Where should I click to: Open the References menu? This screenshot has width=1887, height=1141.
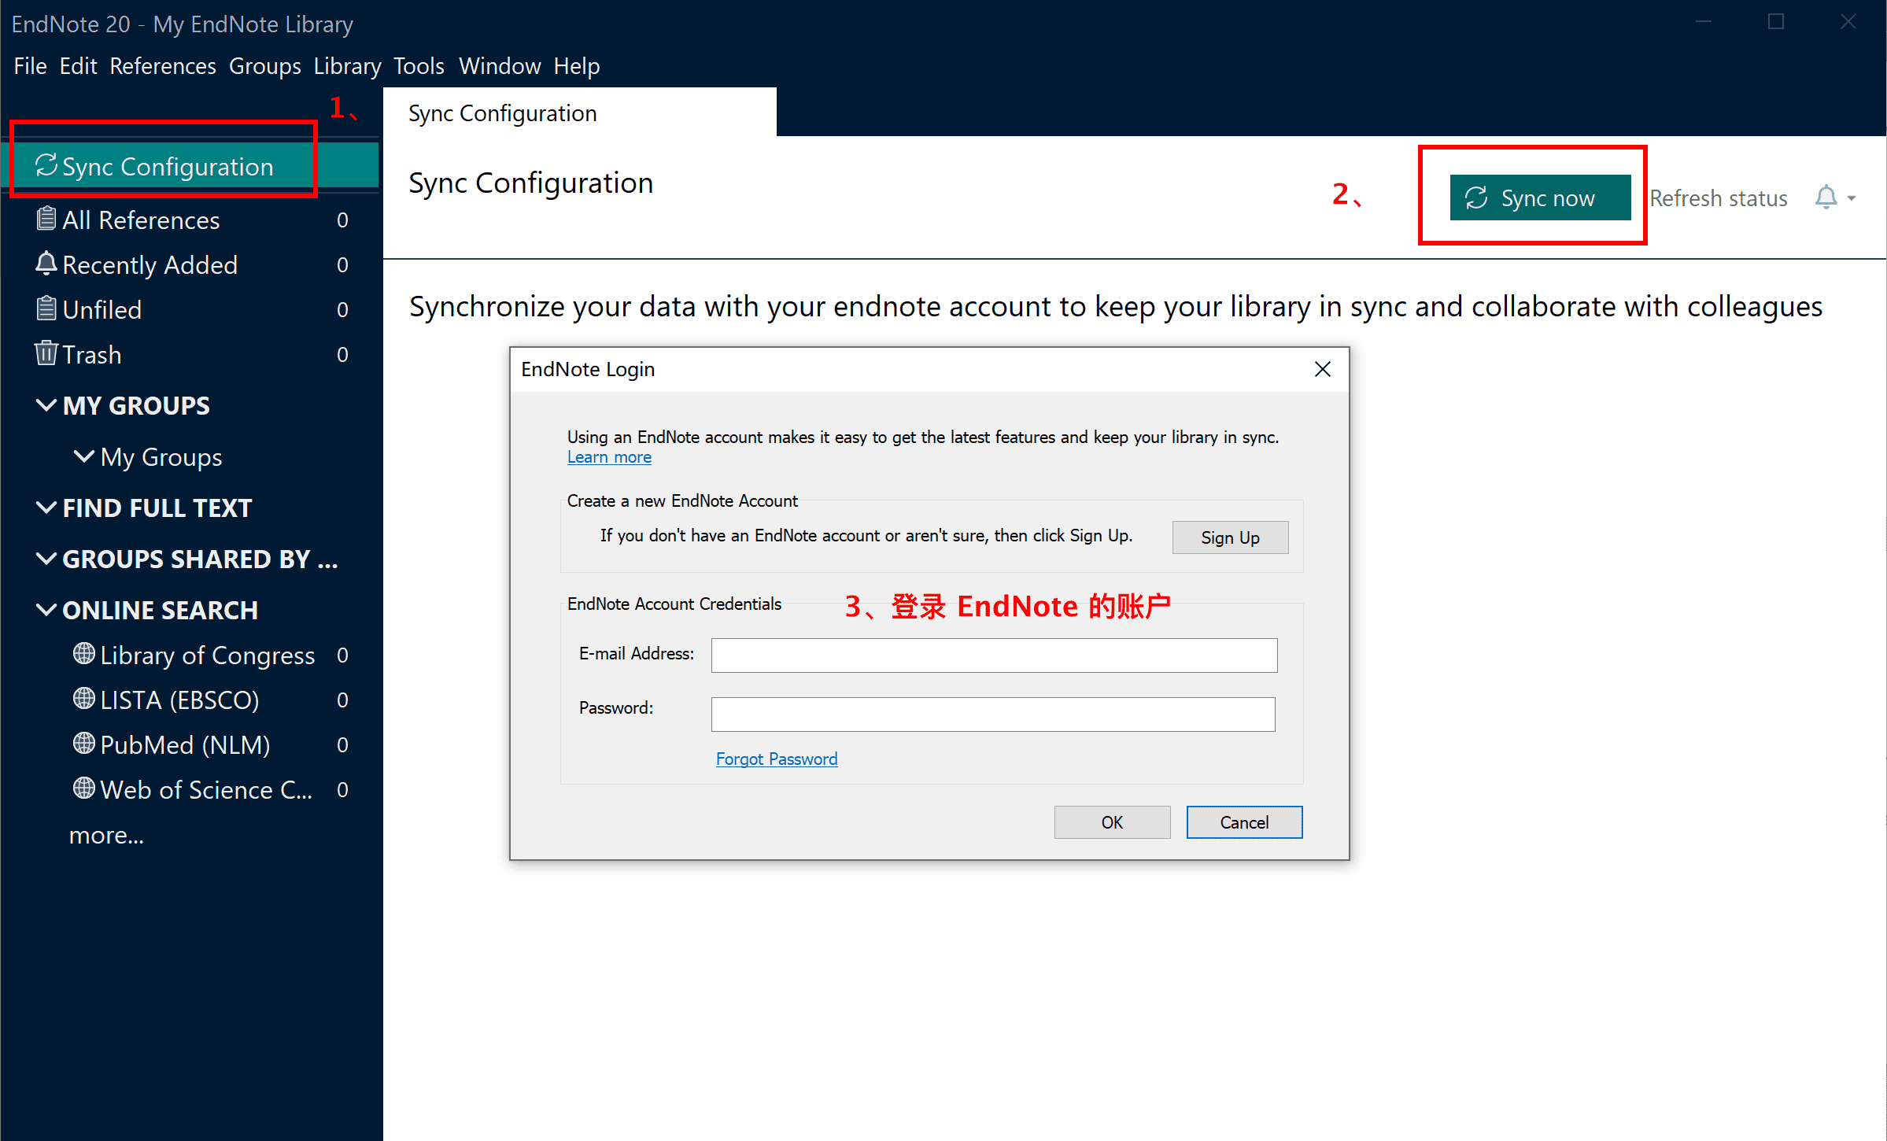pos(162,66)
